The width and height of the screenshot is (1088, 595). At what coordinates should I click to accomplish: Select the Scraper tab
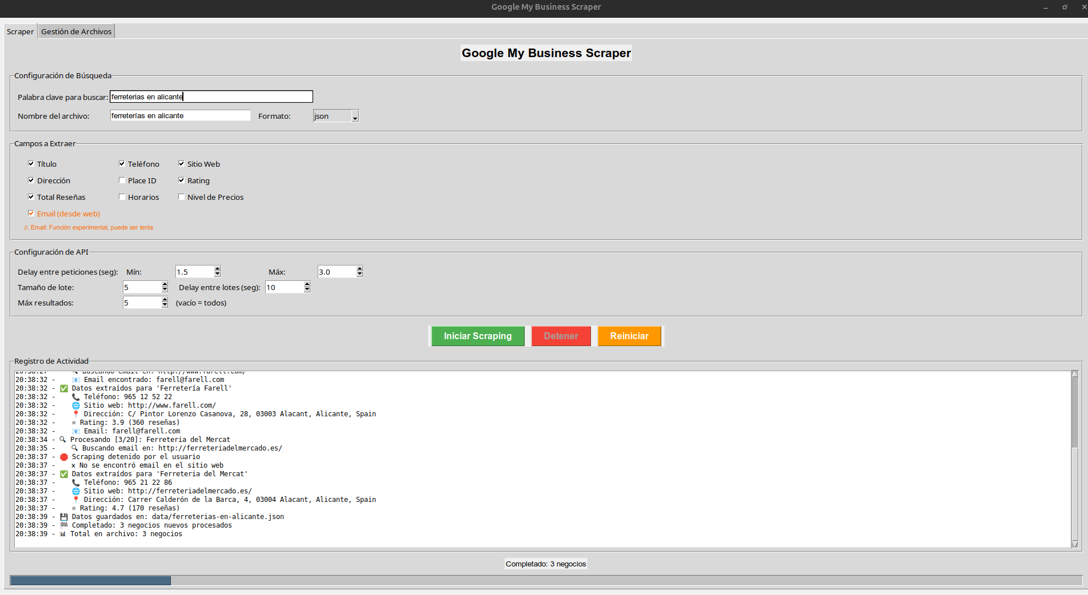[20, 31]
